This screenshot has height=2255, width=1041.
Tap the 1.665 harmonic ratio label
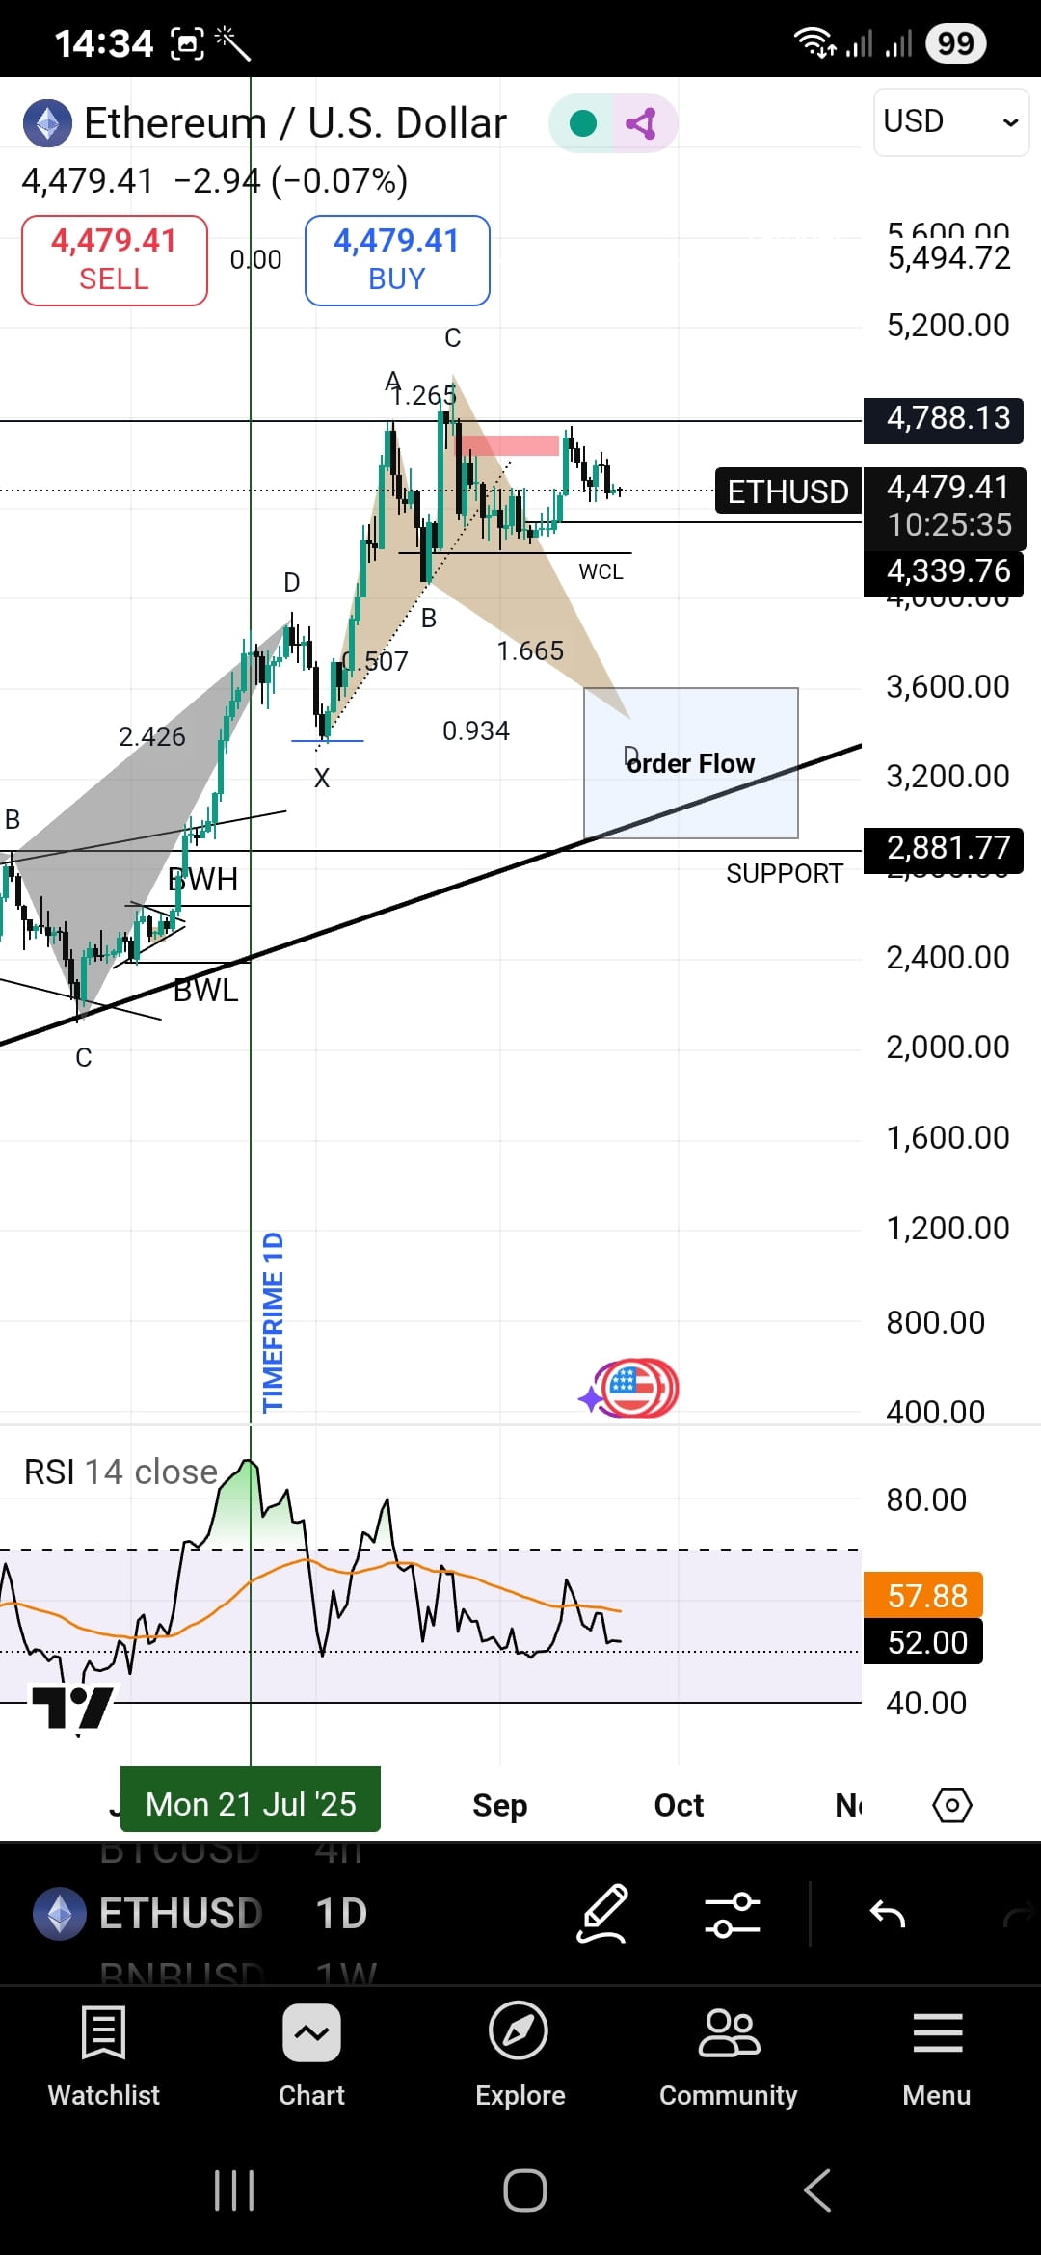(530, 651)
